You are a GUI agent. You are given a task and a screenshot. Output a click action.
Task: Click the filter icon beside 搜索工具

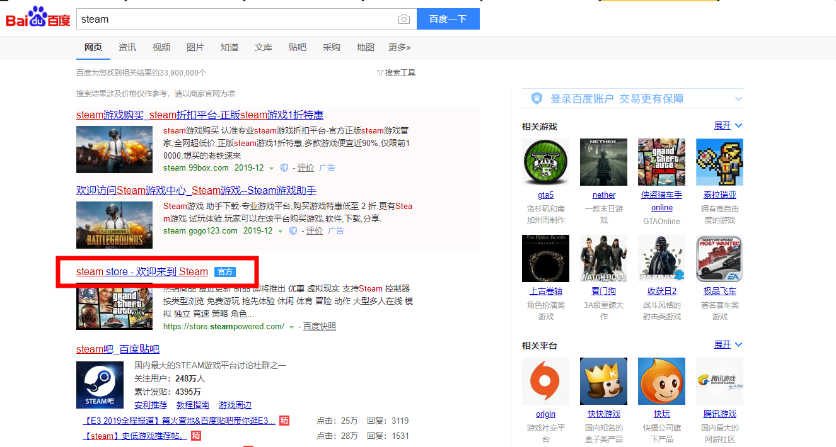pyautogui.click(x=380, y=73)
